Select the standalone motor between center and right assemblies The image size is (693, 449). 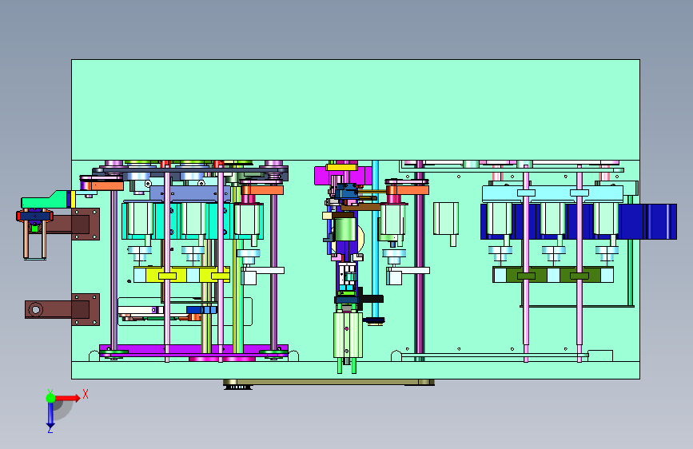click(x=446, y=218)
